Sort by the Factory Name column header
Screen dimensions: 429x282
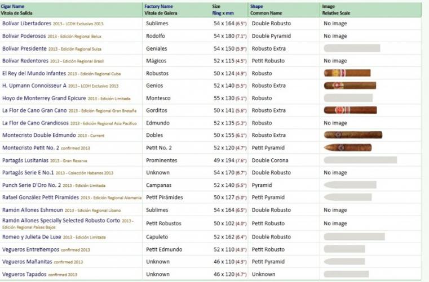158,6
